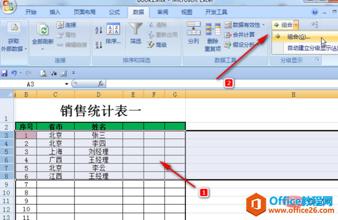
Task: Open 高级 advanced filter
Action: tap(157, 45)
